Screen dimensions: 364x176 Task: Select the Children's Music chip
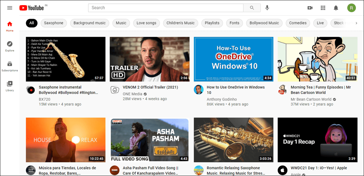coord(180,23)
